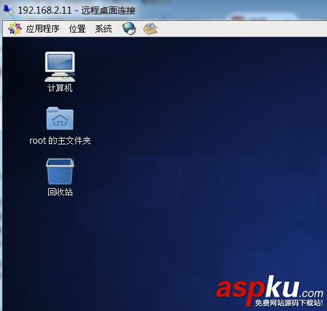Select the root 的主文件夹 folder icon
This screenshot has width=327, height=311.
(x=60, y=118)
